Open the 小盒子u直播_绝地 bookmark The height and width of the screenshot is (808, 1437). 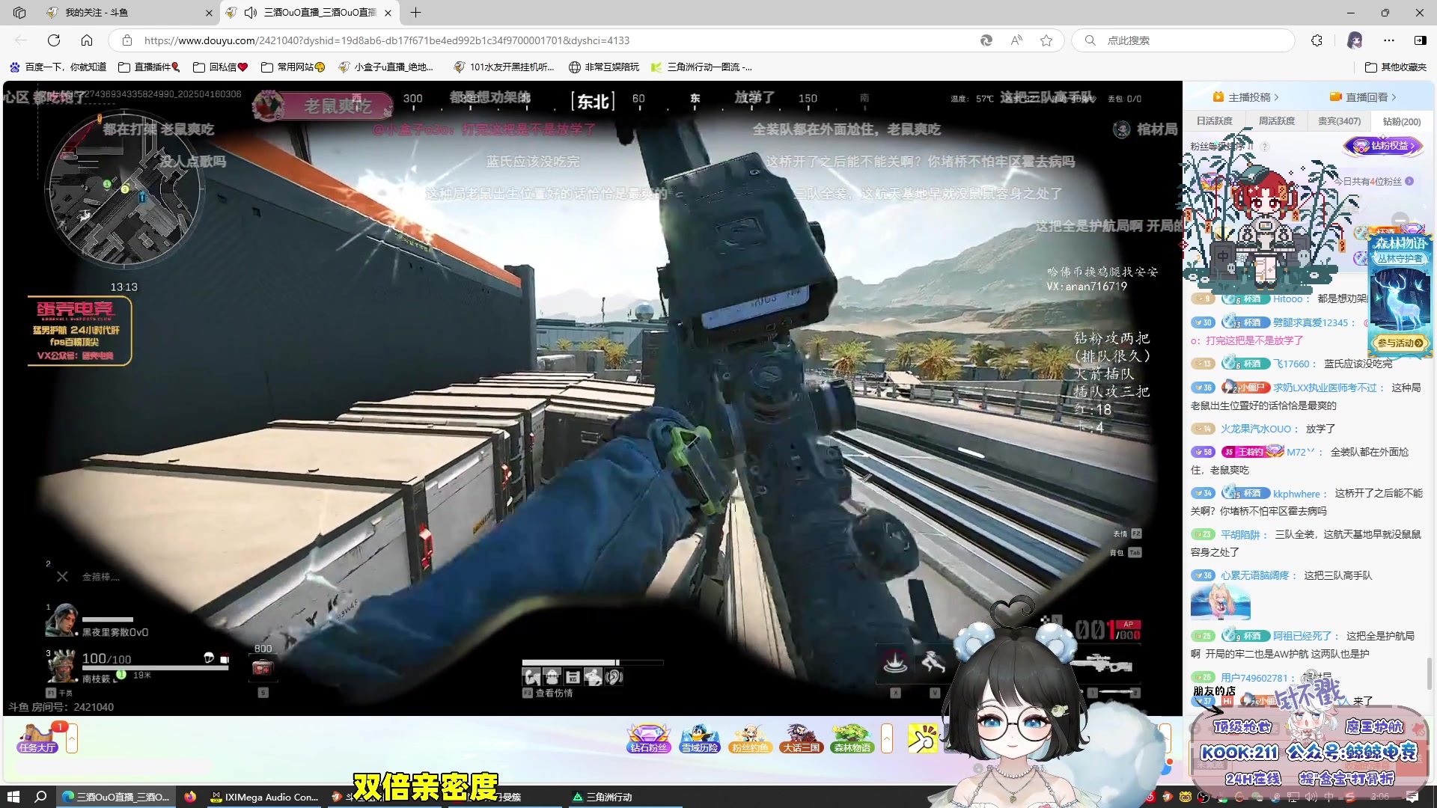pos(386,67)
